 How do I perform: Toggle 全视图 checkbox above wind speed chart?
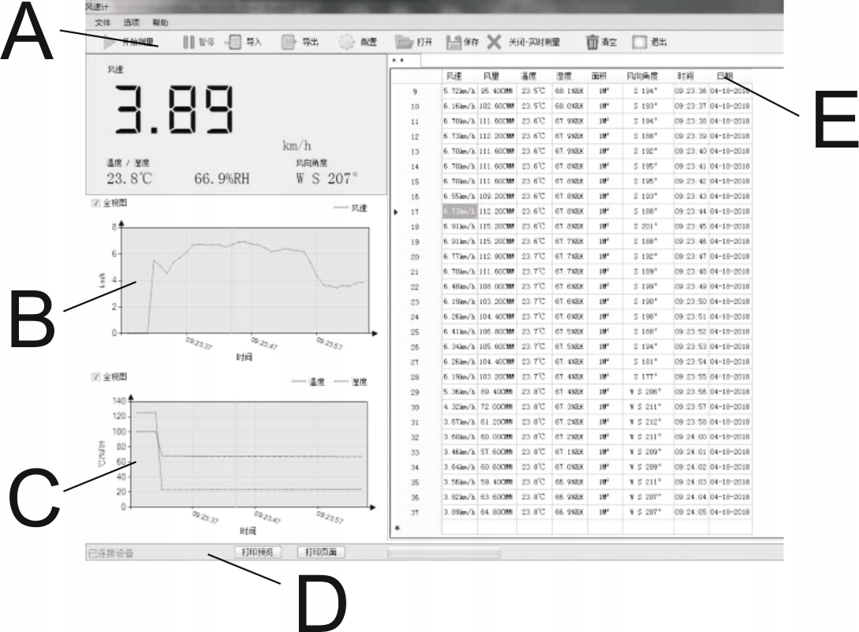[x=96, y=204]
